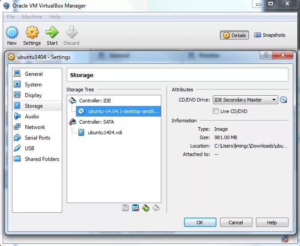Click the question mark help button in titlebar

point(266,55)
